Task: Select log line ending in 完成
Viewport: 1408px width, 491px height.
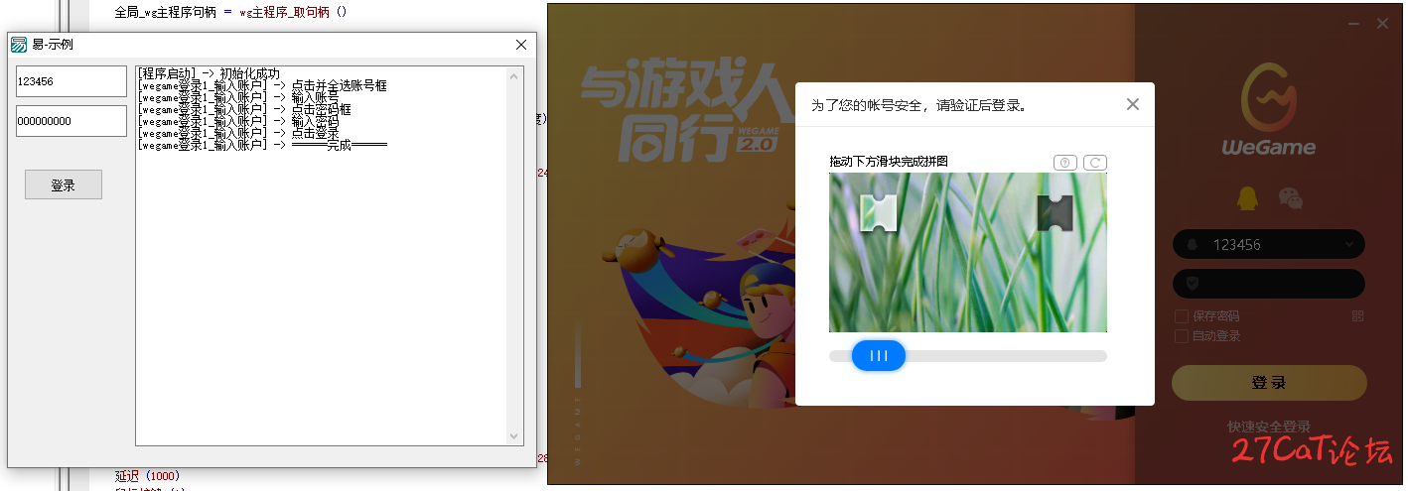Action: coord(263,146)
